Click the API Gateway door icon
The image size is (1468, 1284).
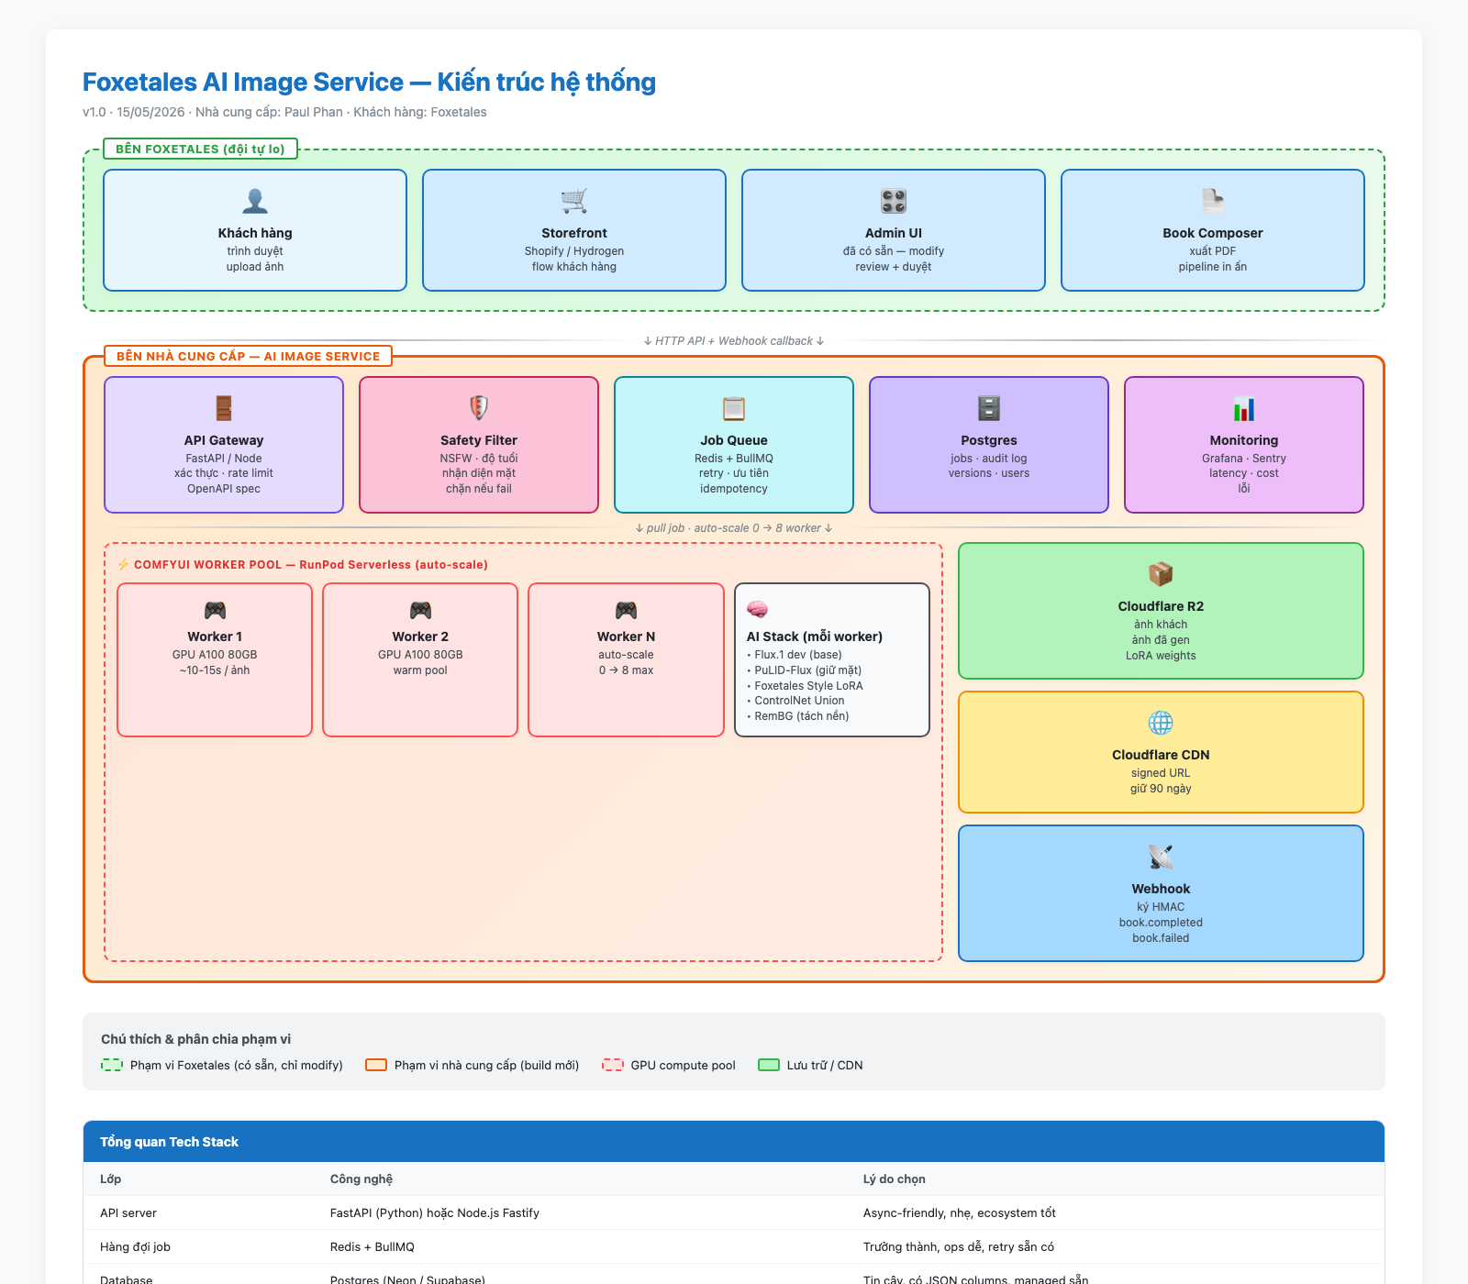click(224, 408)
